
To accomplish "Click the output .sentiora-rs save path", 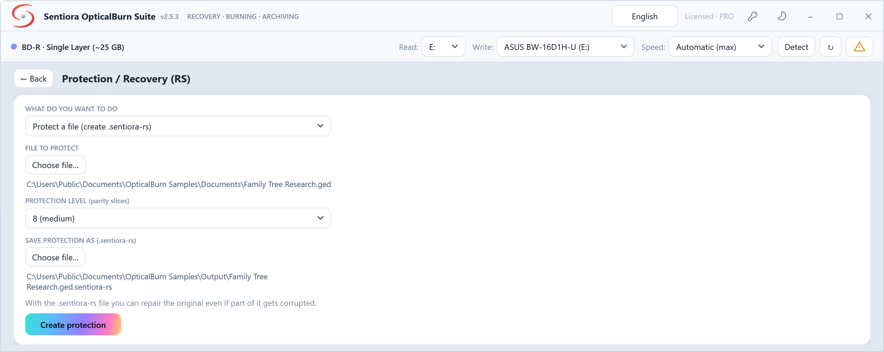I will (x=147, y=282).
